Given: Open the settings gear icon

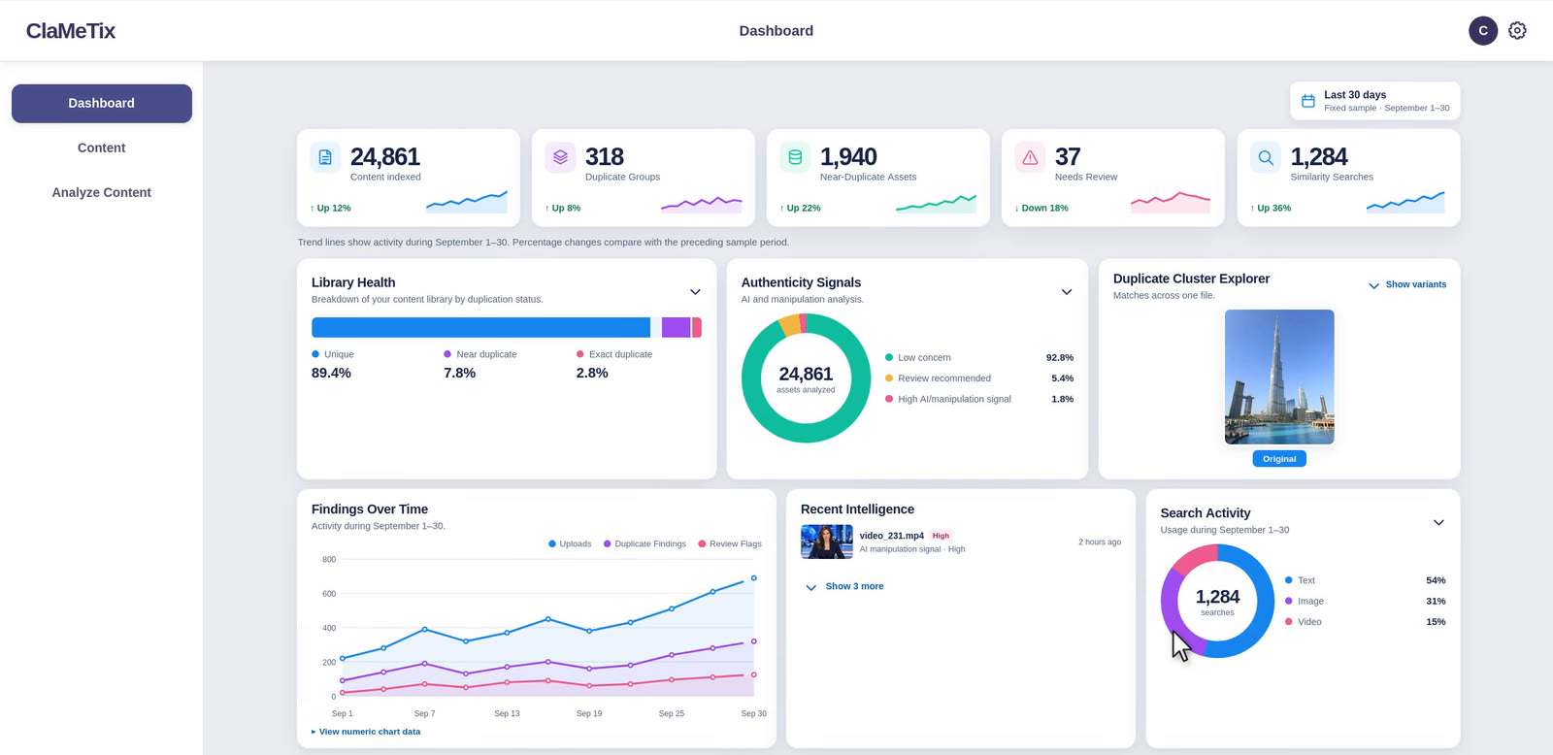Looking at the screenshot, I should pos(1517,31).
